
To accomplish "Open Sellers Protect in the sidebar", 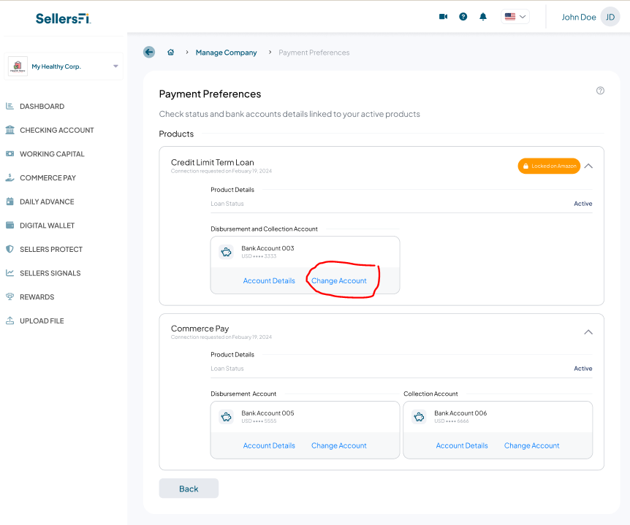I will click(x=51, y=249).
